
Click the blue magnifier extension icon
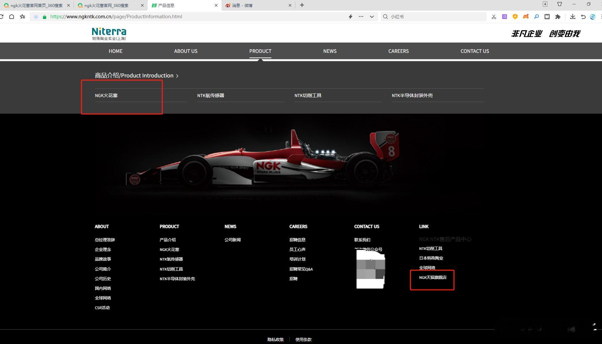click(x=536, y=17)
